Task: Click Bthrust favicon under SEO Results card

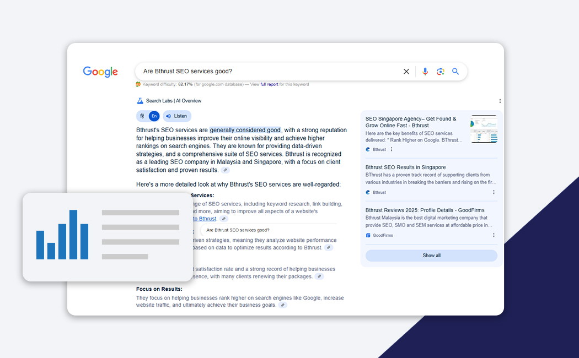Action: click(368, 192)
